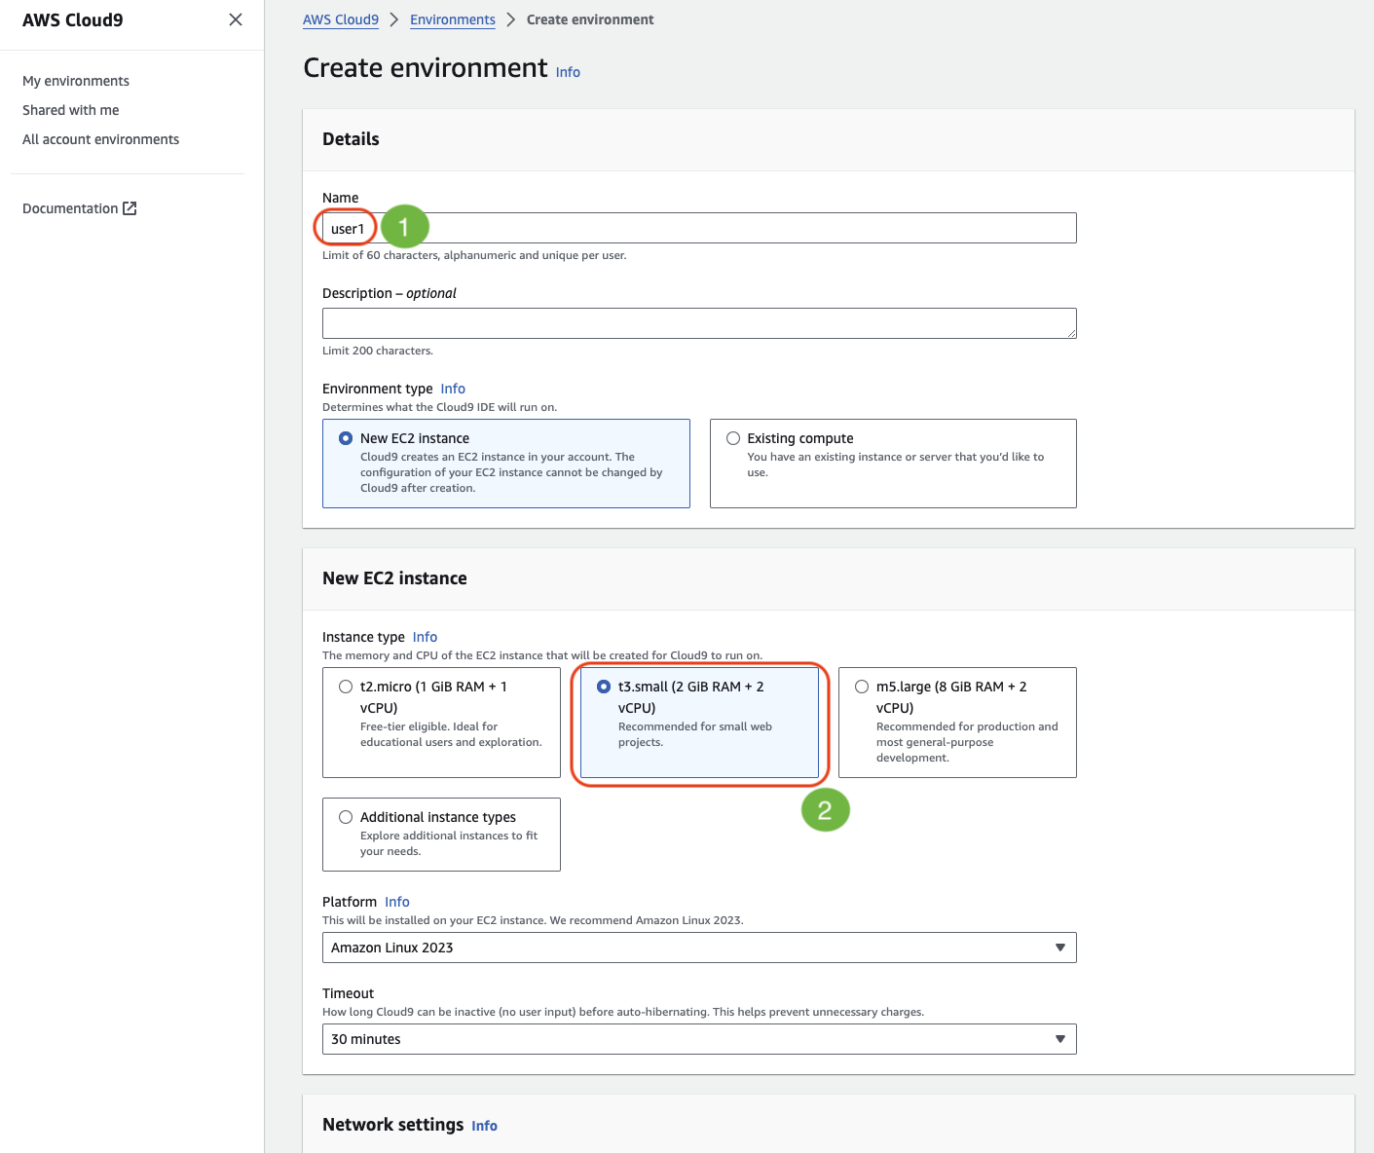
Task: Expand the Timeout 30 minutes dropdown
Action: coord(699,1039)
